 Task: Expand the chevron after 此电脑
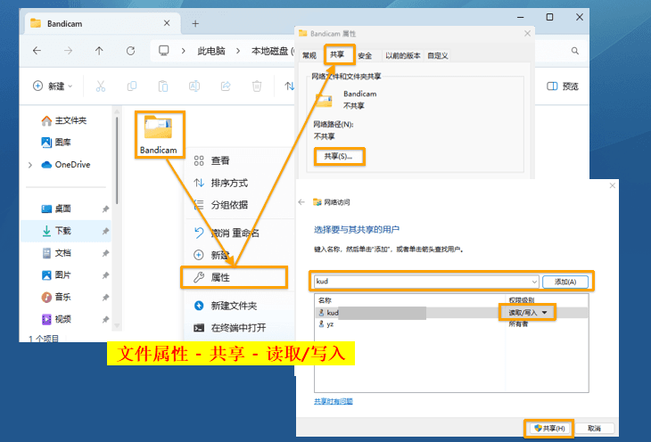click(238, 51)
